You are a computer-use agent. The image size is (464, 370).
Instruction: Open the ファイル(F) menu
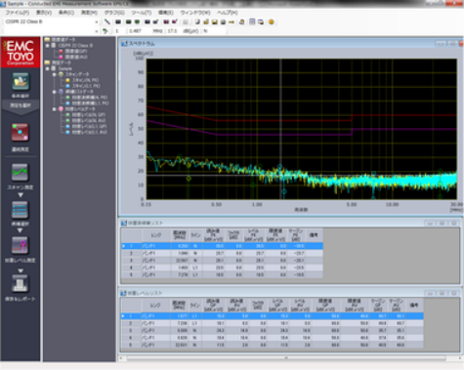[x=18, y=13]
